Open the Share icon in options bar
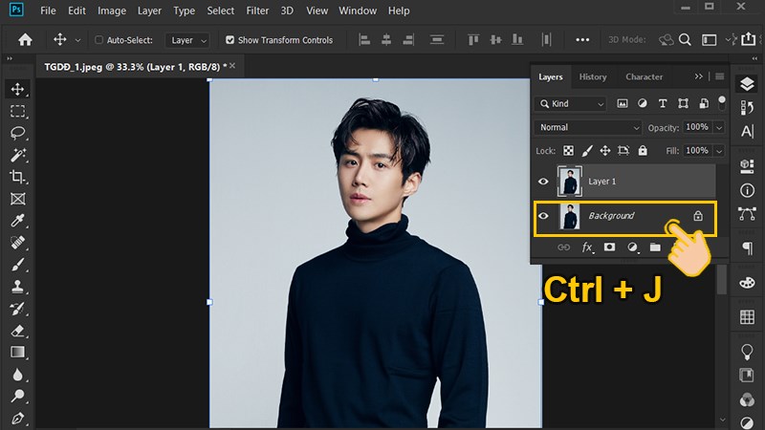This screenshot has height=430, width=765. (749, 39)
